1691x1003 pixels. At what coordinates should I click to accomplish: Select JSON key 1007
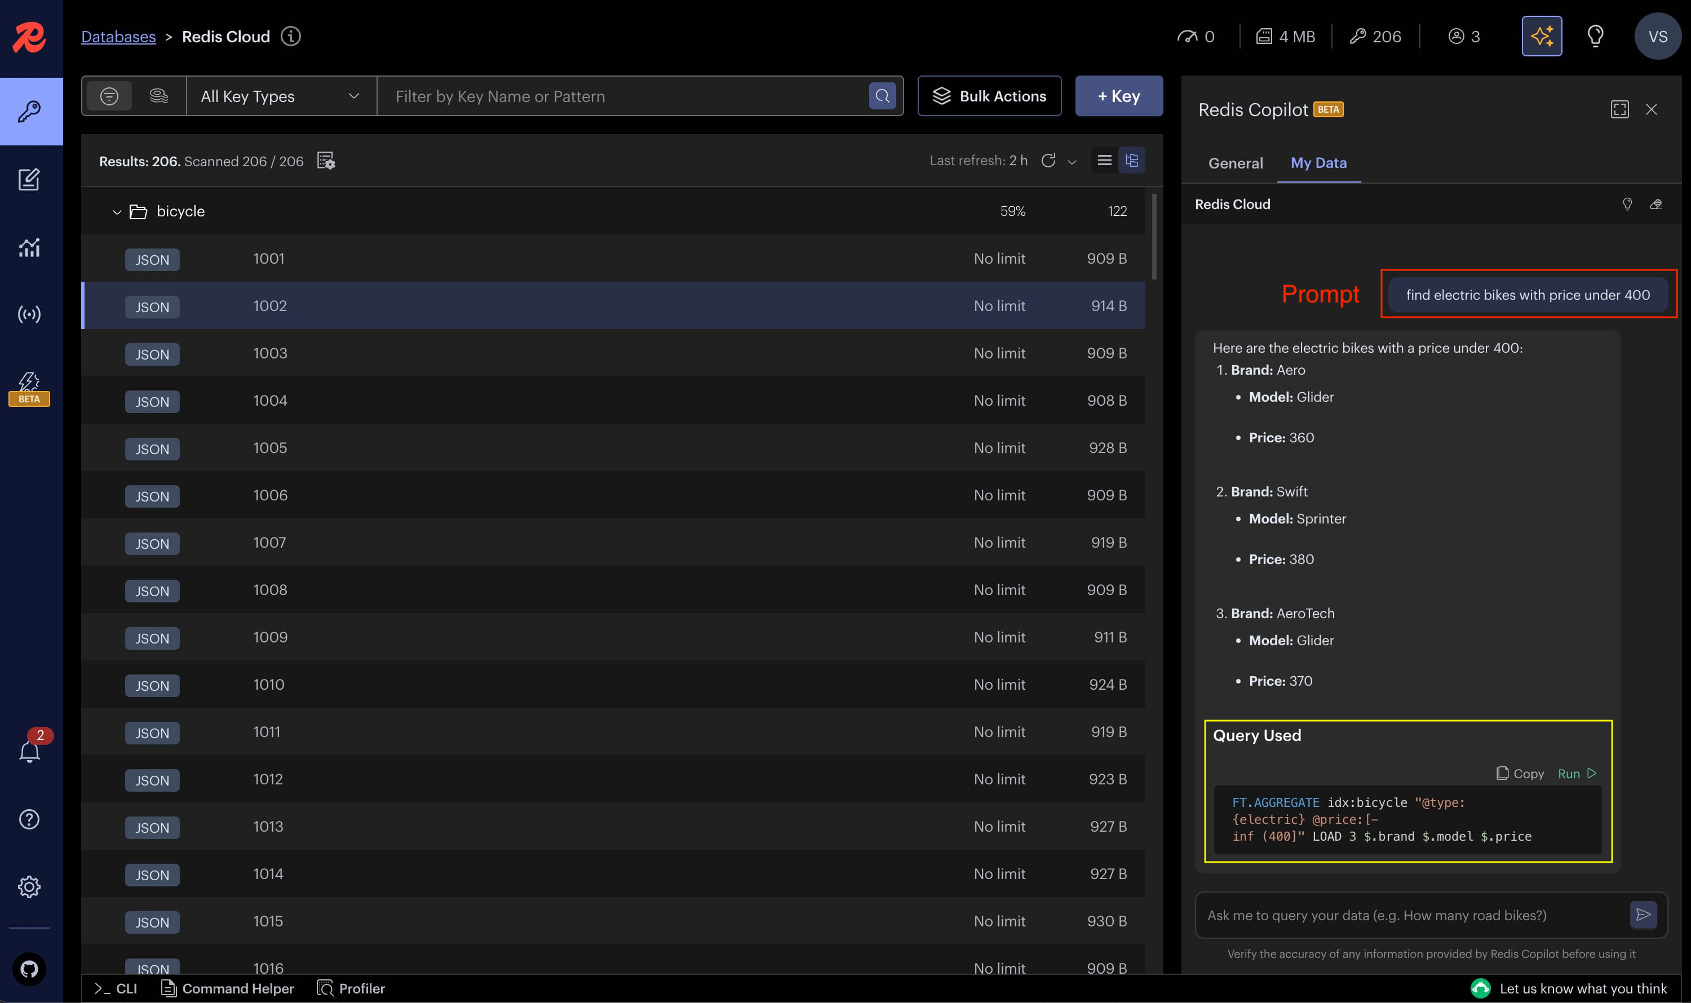pos(613,542)
